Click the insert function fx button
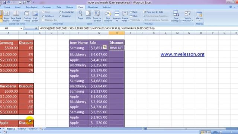 tap(36, 28)
